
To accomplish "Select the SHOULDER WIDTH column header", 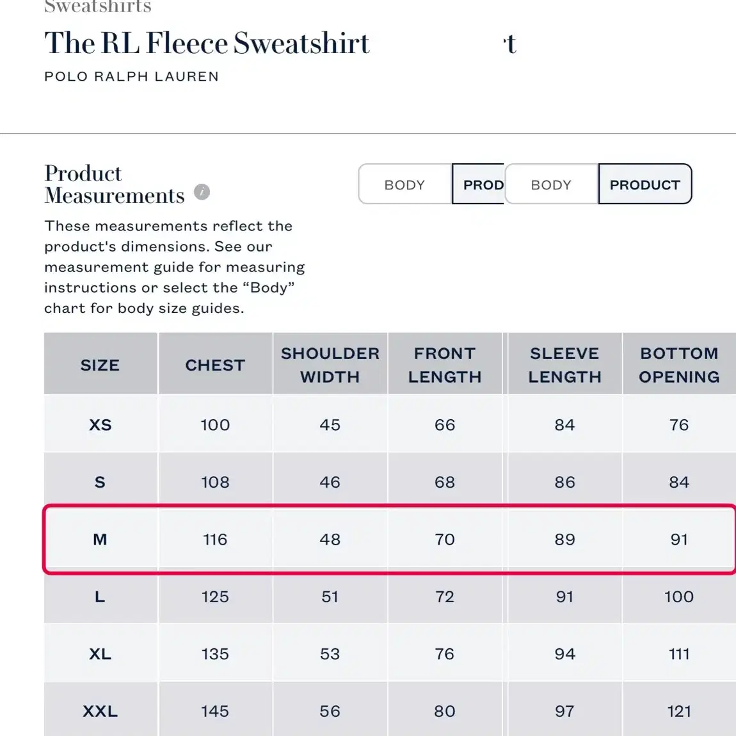I will [330, 364].
